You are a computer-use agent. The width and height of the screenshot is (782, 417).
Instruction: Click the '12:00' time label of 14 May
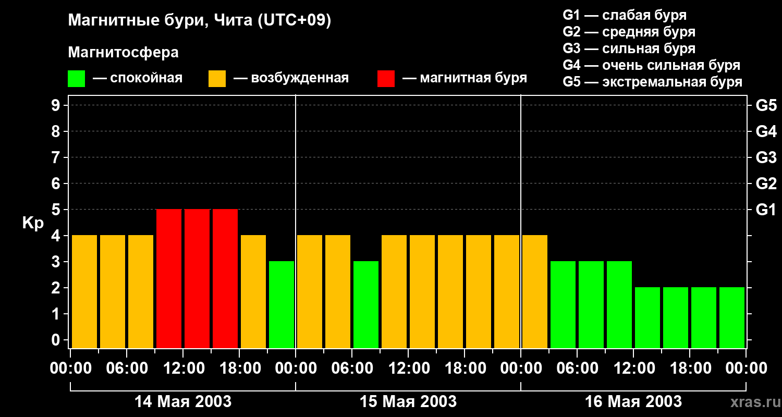[183, 369]
